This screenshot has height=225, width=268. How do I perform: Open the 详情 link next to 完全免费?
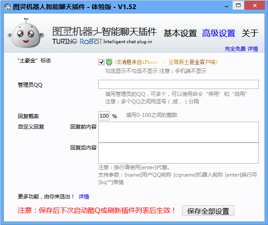click(x=253, y=49)
